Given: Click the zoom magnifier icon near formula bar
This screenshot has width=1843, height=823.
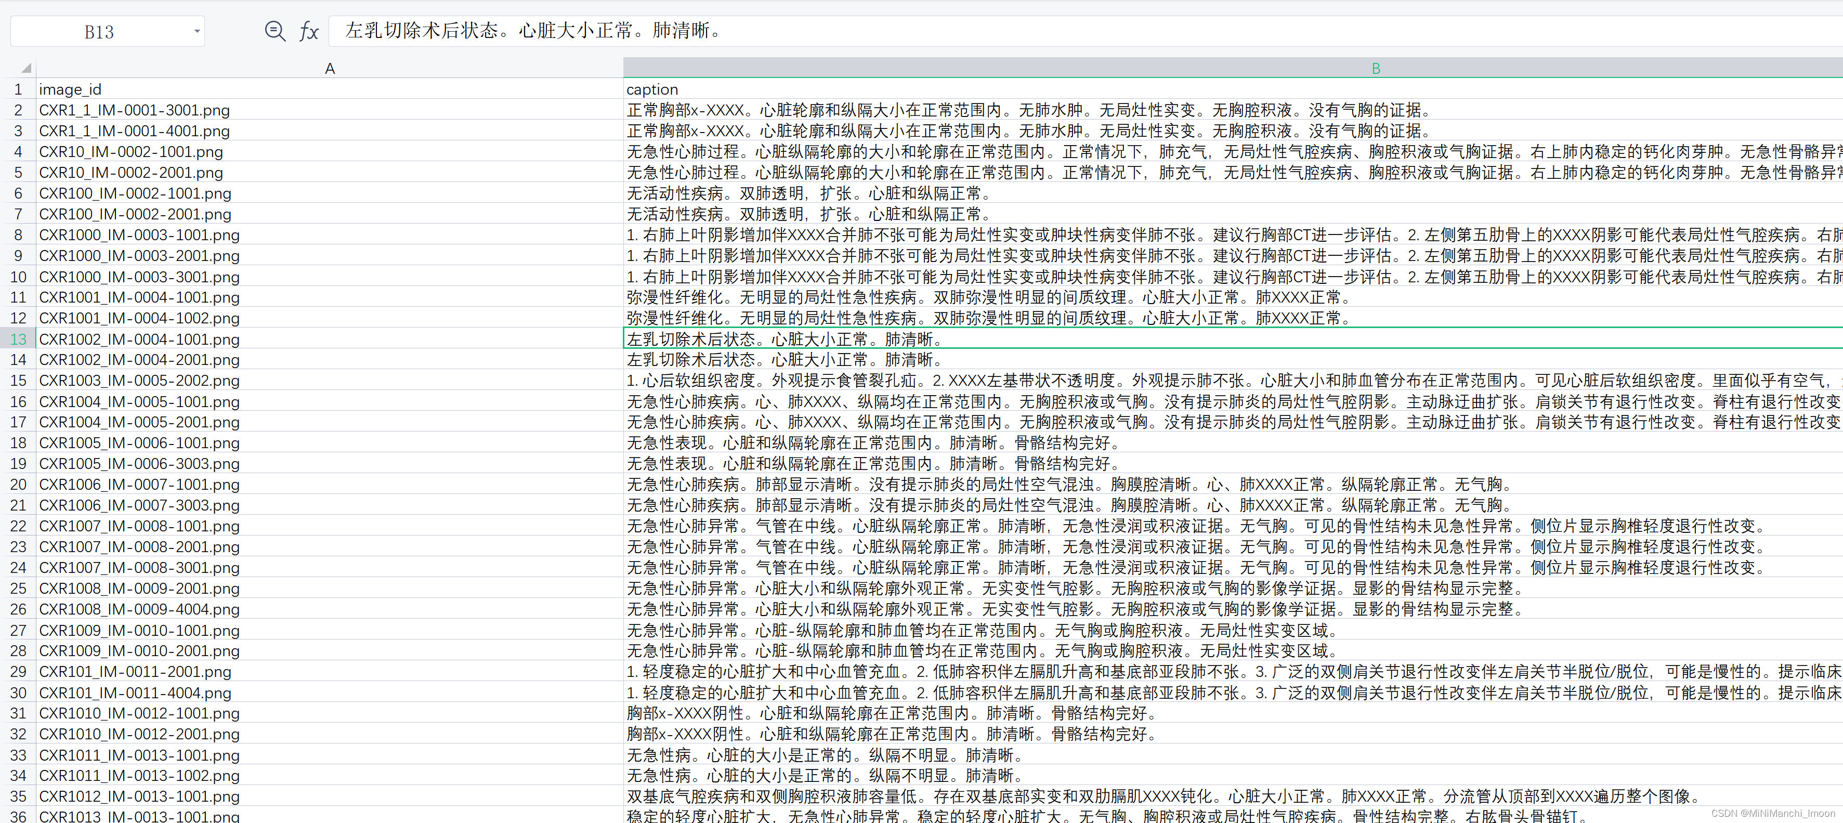Looking at the screenshot, I should 275,31.
